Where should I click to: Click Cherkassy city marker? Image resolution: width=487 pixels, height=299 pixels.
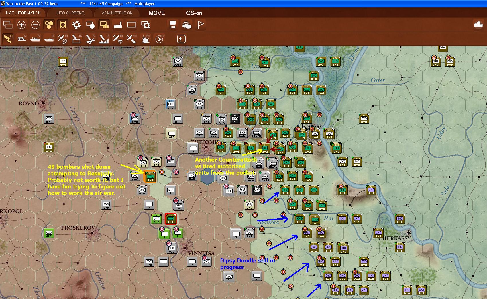pyautogui.click(x=409, y=233)
